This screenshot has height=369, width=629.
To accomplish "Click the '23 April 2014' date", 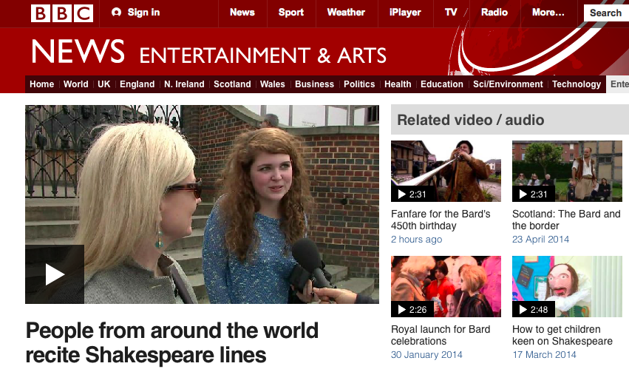I will 541,240.
